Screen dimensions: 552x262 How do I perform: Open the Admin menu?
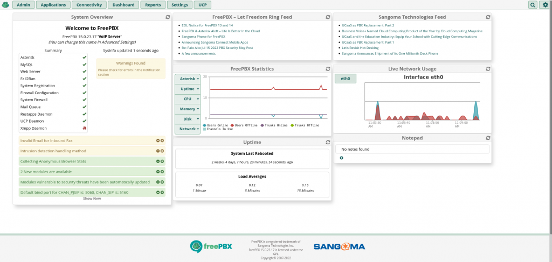tap(24, 5)
